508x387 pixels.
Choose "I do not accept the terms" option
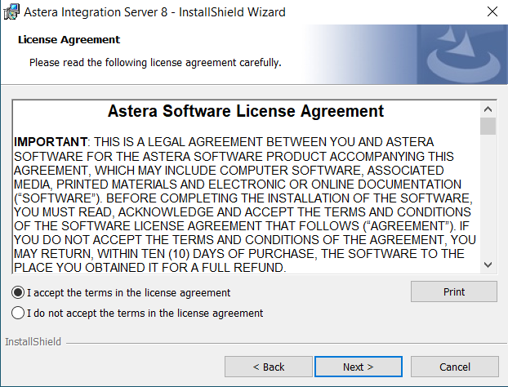tap(18, 313)
